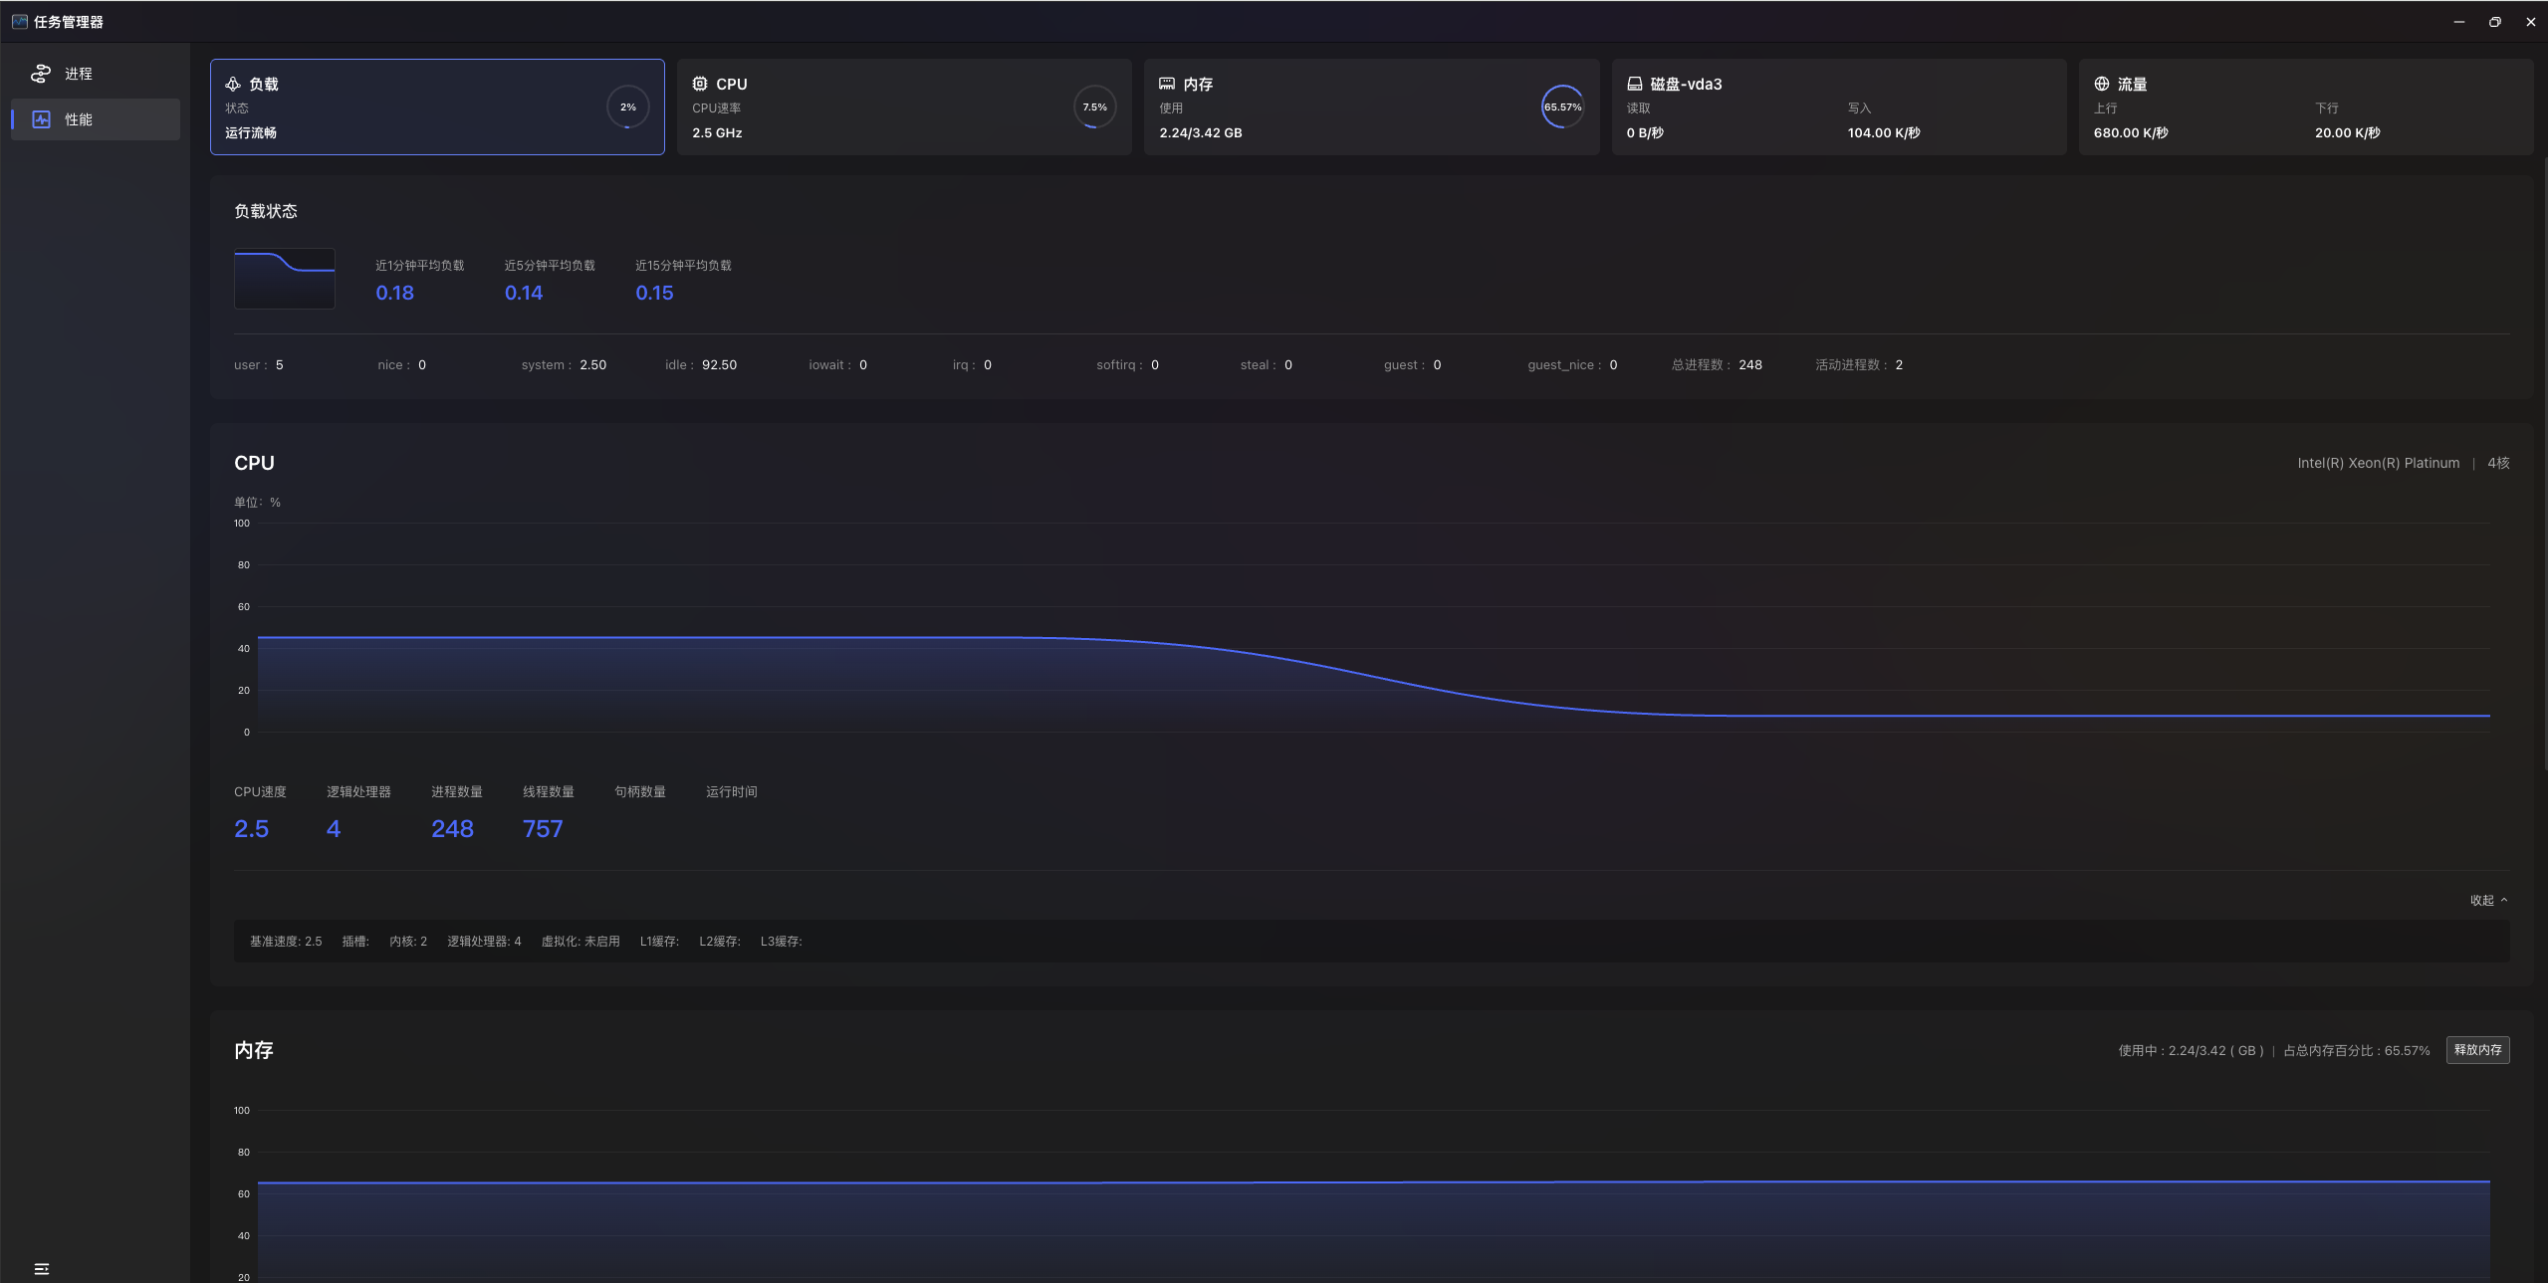Click the 性能 sidebar icon
The image size is (2548, 1283).
tap(41, 119)
